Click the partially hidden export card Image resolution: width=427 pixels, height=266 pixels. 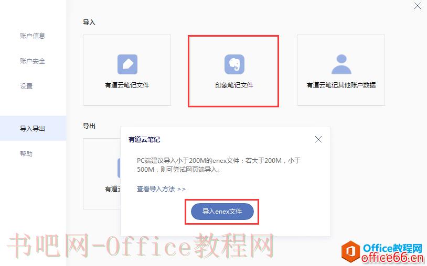click(x=102, y=174)
